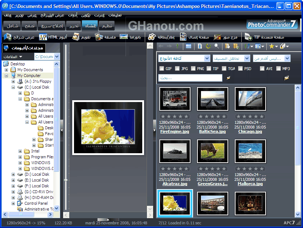
Task: Enable the MP3 filter checkbox
Action: [x=278, y=69]
